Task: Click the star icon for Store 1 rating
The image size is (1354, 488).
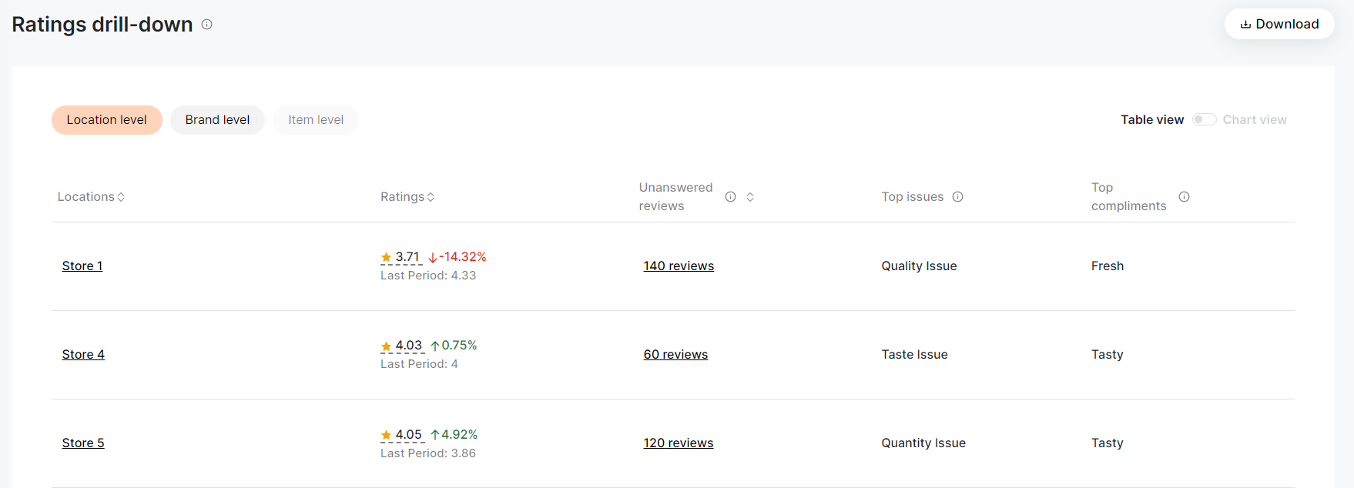Action: click(387, 257)
